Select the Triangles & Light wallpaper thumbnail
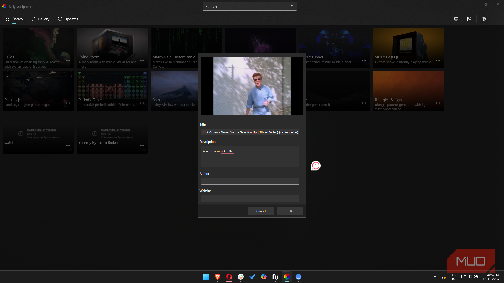Viewport: 504px width, 283px height. coord(408,91)
